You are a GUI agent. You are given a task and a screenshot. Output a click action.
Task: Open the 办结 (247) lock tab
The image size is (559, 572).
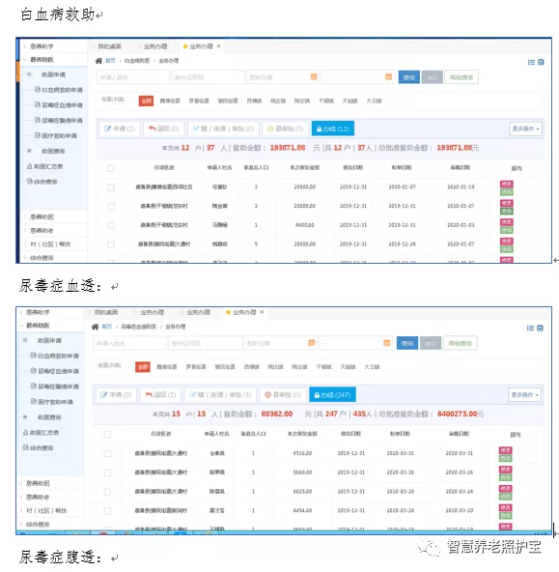pos(332,395)
